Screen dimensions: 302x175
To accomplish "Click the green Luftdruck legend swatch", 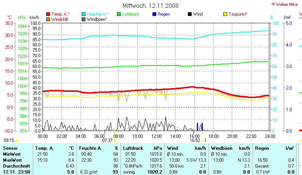I will click(x=119, y=14).
